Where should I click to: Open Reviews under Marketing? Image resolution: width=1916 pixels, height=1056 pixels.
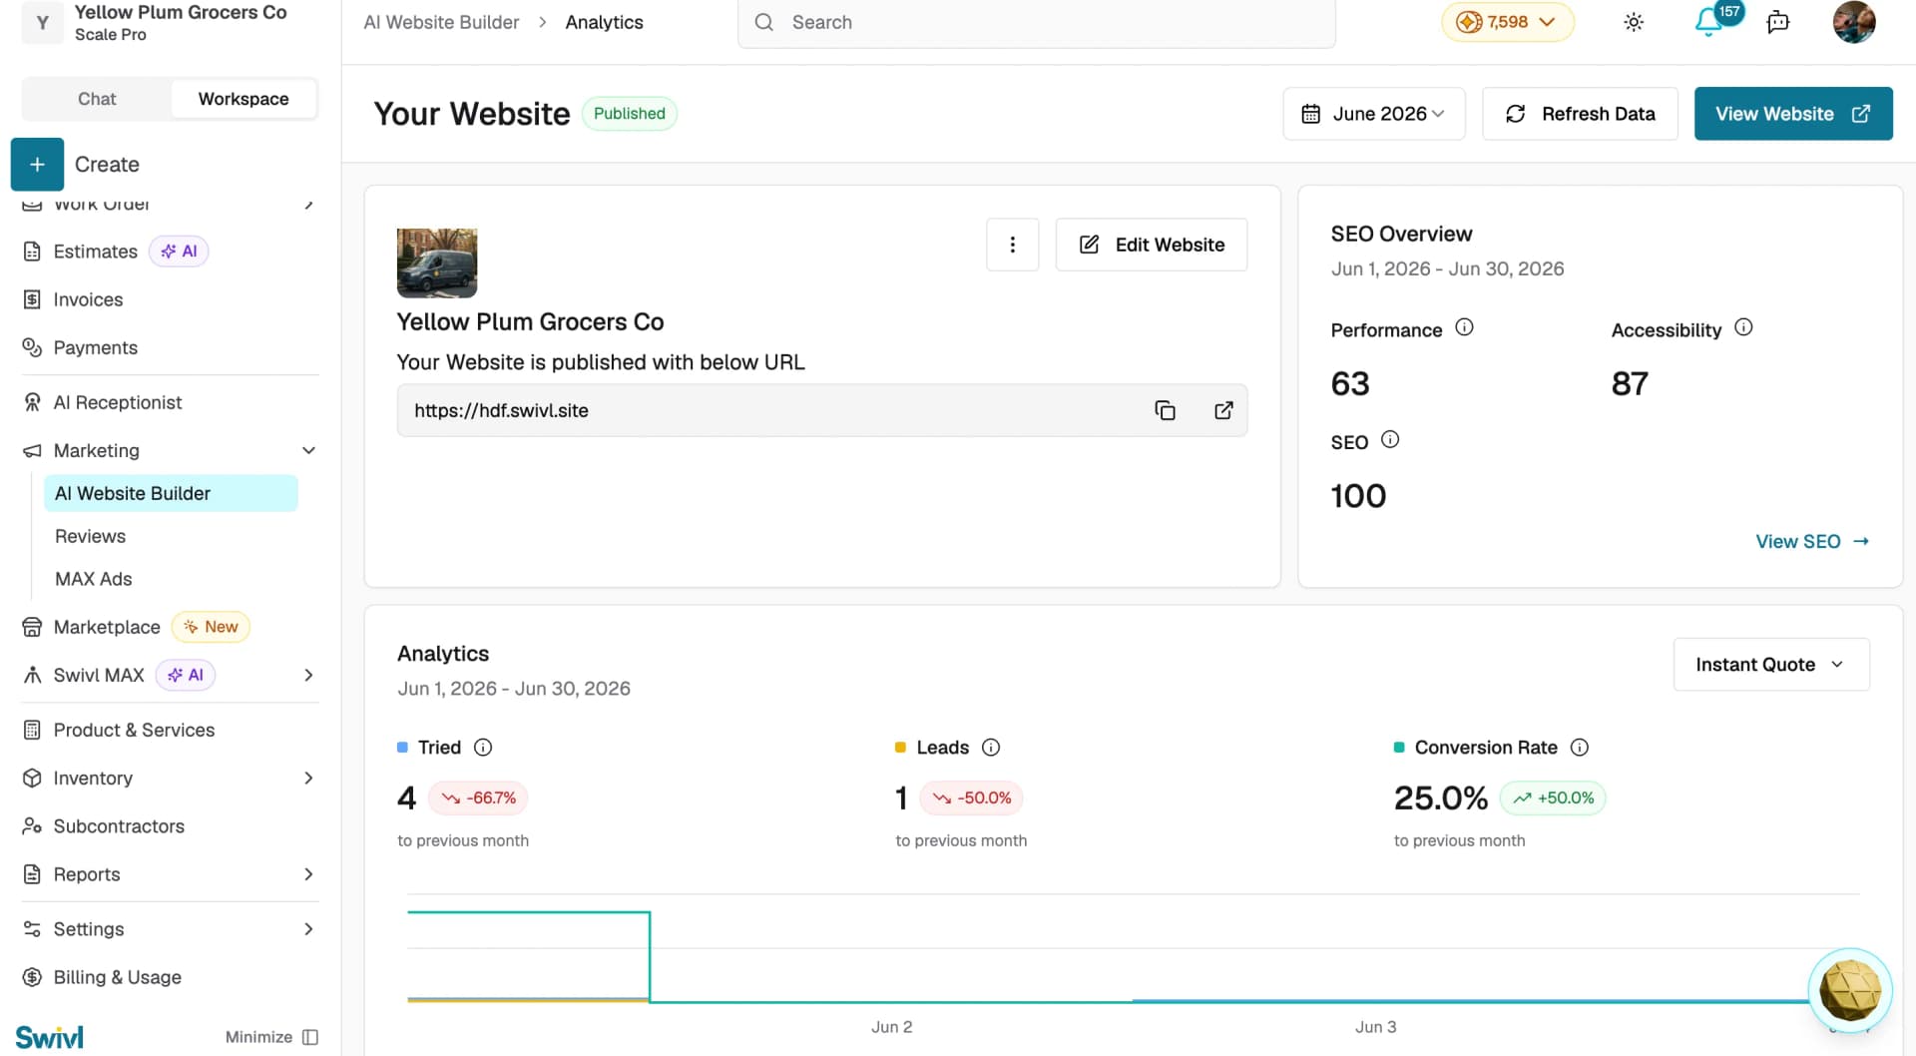pyautogui.click(x=90, y=536)
